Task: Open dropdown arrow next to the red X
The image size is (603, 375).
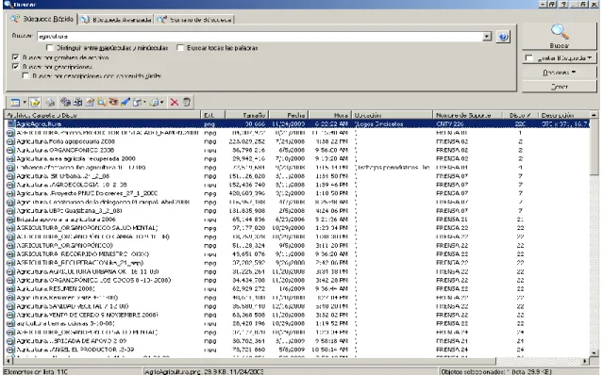Action: [162, 102]
